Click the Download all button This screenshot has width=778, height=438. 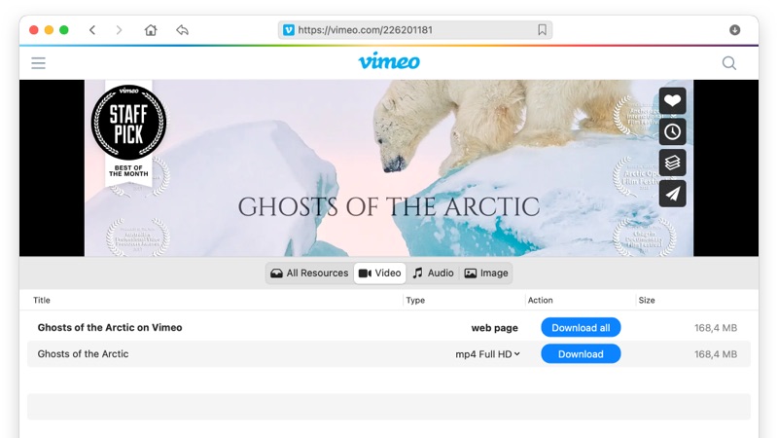581,328
